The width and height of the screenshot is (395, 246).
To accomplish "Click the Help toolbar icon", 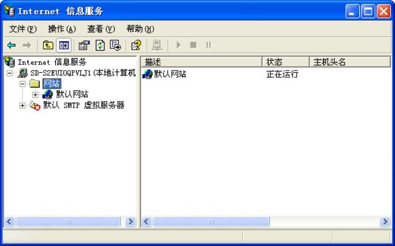I will tap(136, 45).
